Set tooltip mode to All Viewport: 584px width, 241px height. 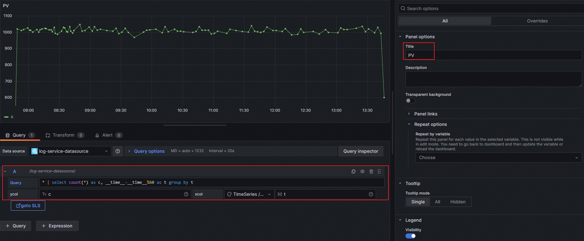(x=437, y=202)
